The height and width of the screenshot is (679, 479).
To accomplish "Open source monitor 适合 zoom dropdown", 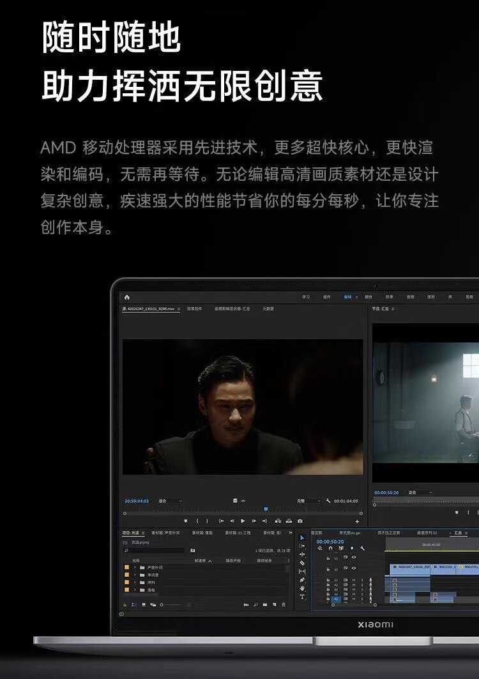I will [x=171, y=501].
